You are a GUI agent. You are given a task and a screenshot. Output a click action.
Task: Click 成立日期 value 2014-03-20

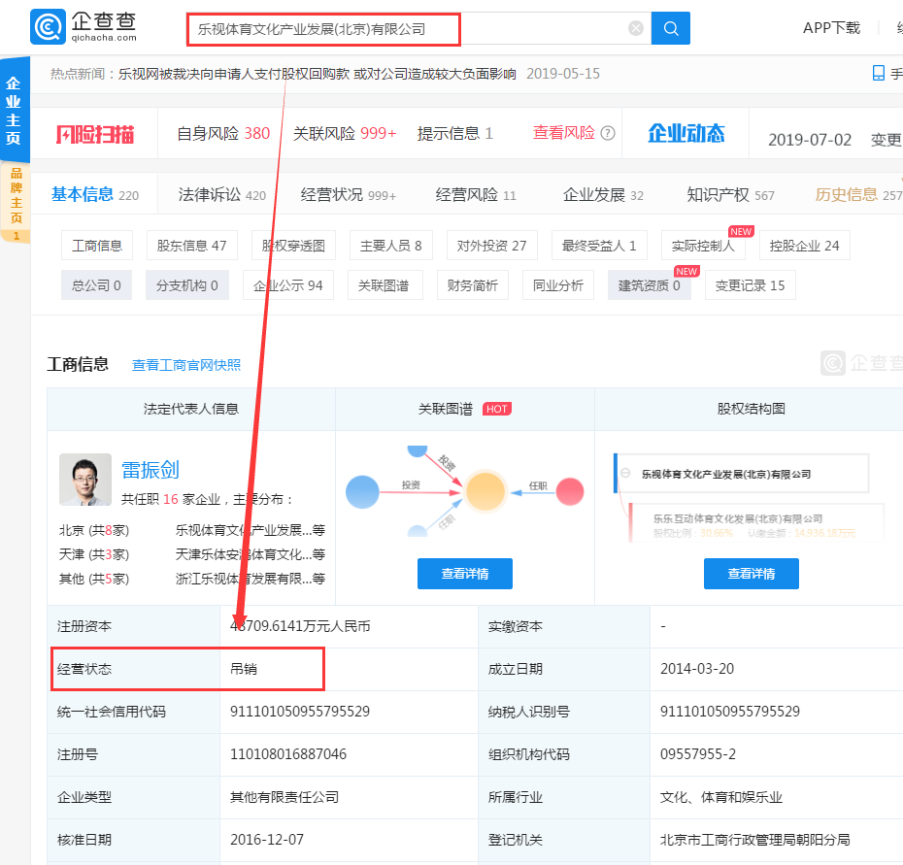(x=697, y=669)
